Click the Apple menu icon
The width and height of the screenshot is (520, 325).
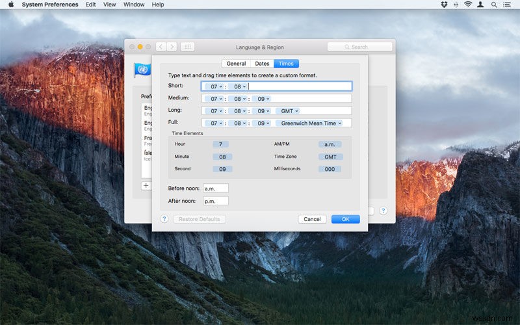coord(11,5)
